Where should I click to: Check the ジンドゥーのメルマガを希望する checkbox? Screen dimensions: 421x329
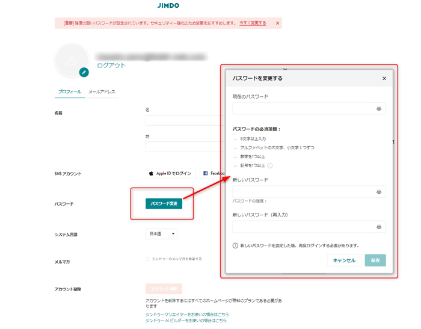[x=147, y=259]
